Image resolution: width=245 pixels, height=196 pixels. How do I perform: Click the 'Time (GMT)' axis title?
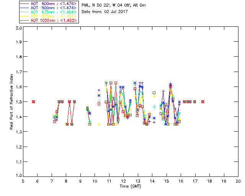coord(130,186)
